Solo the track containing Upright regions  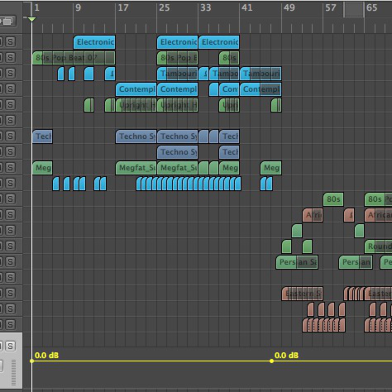coord(10,105)
